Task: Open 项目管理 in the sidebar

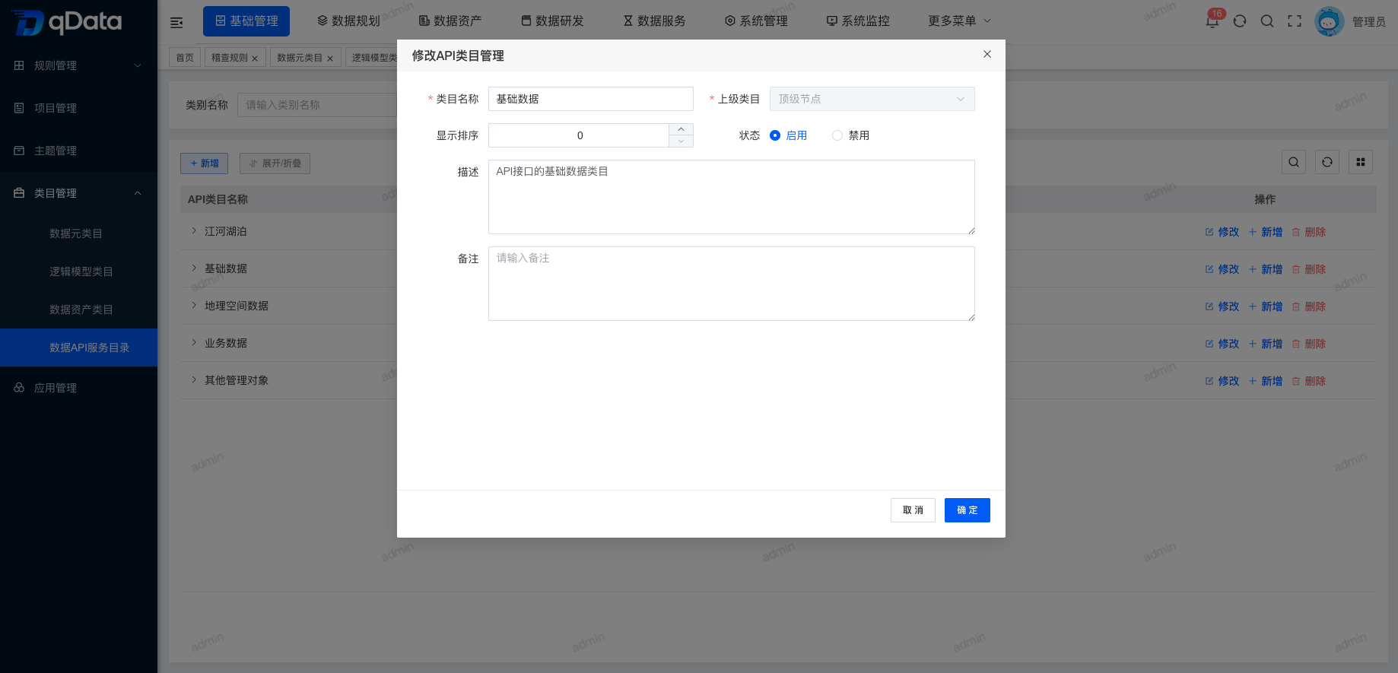Action: [78, 108]
